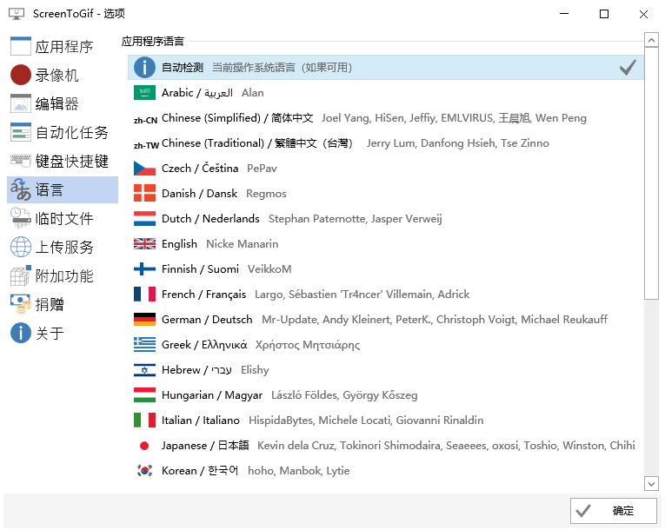
Task: Click the Hungarian flag icon
Action: (x=144, y=394)
